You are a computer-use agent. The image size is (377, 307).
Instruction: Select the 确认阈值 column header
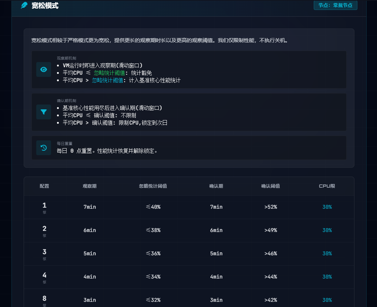tap(270, 186)
